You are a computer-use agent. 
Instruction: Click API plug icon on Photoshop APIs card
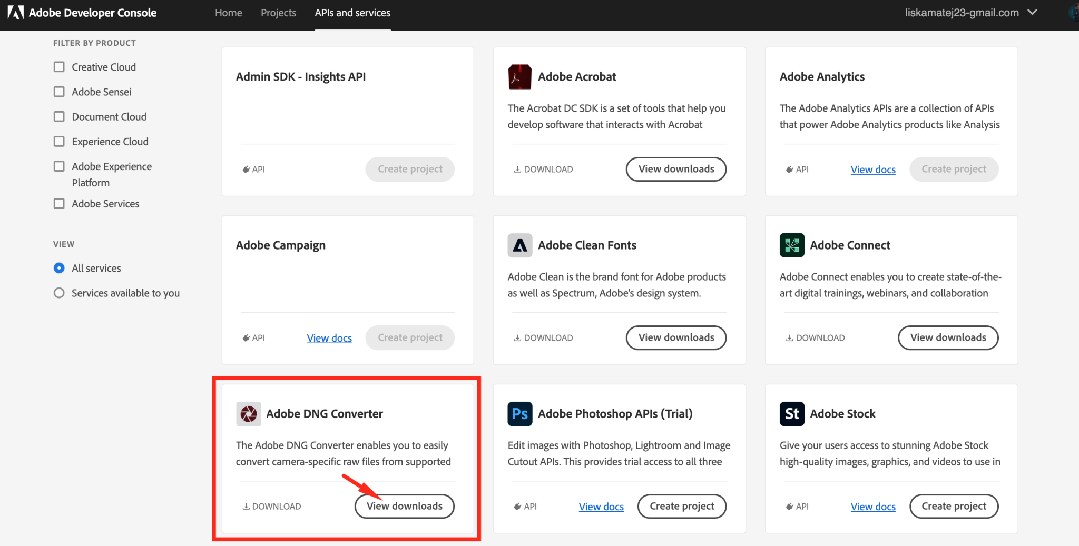pos(518,507)
